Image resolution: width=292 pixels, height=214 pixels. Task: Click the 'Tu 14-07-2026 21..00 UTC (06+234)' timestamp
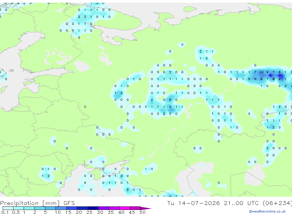pyautogui.click(x=230, y=203)
